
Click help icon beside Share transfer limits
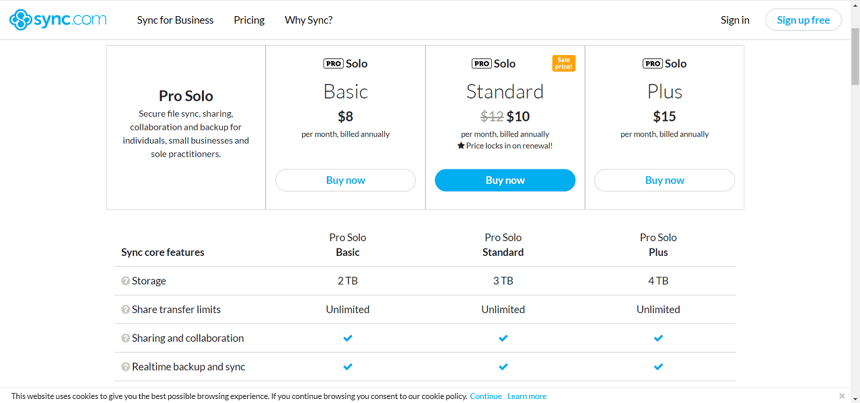coord(126,309)
